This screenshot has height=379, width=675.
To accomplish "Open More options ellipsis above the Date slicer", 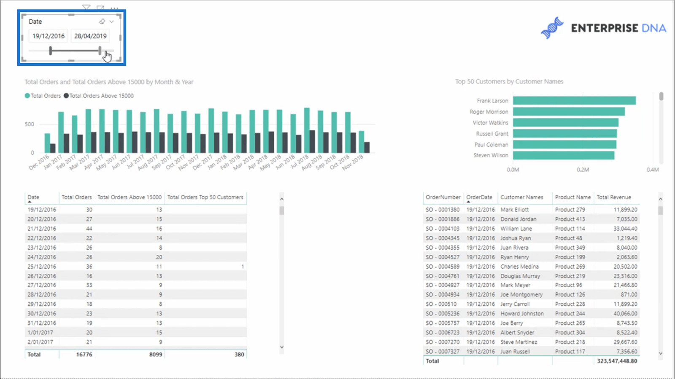I will pyautogui.click(x=114, y=8).
